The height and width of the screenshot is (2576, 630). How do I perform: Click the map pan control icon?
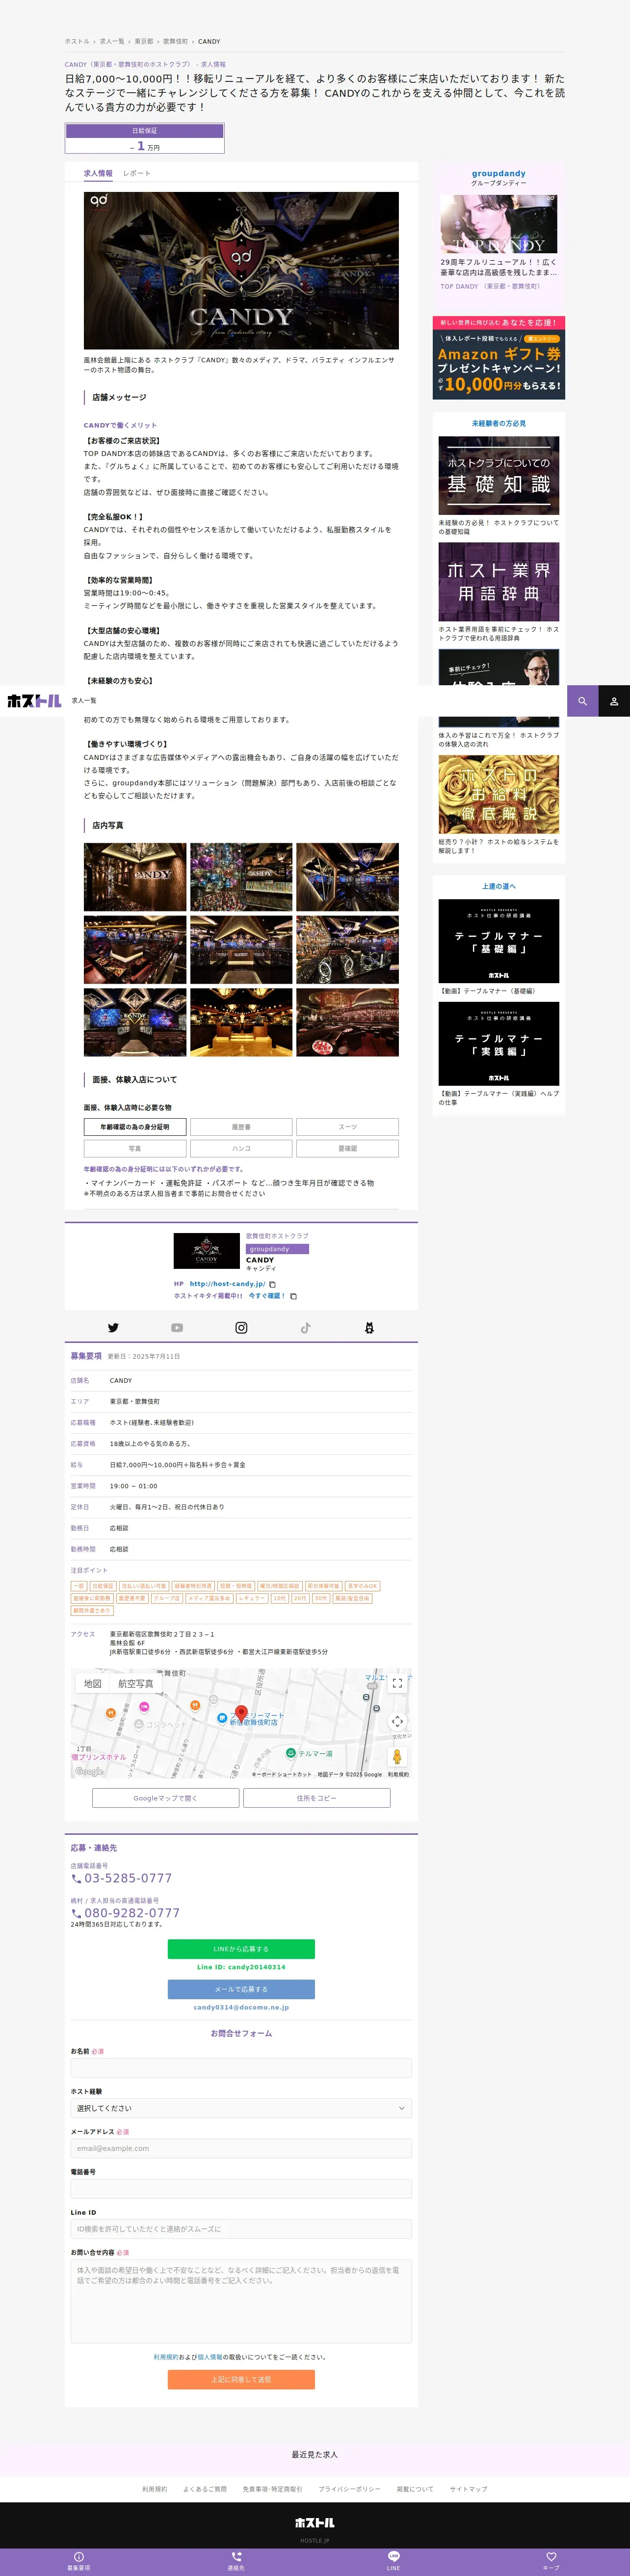coord(397,1721)
